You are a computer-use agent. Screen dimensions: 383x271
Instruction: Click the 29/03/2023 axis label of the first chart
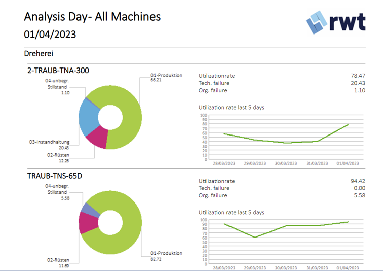(255, 163)
